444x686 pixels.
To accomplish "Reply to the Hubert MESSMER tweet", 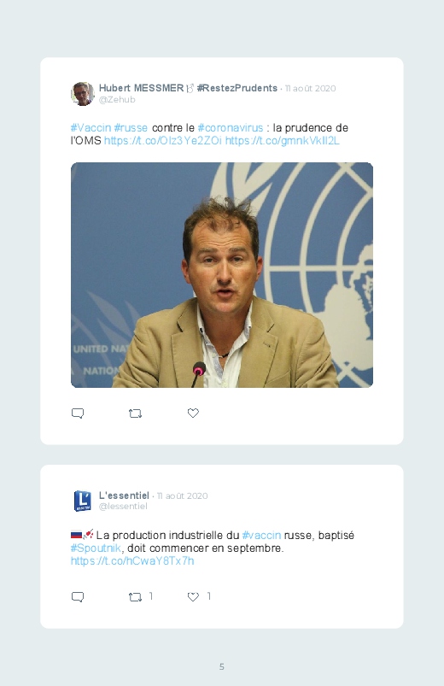I will [78, 413].
